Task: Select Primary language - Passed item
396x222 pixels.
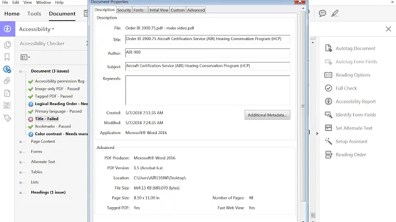Action: point(58,111)
